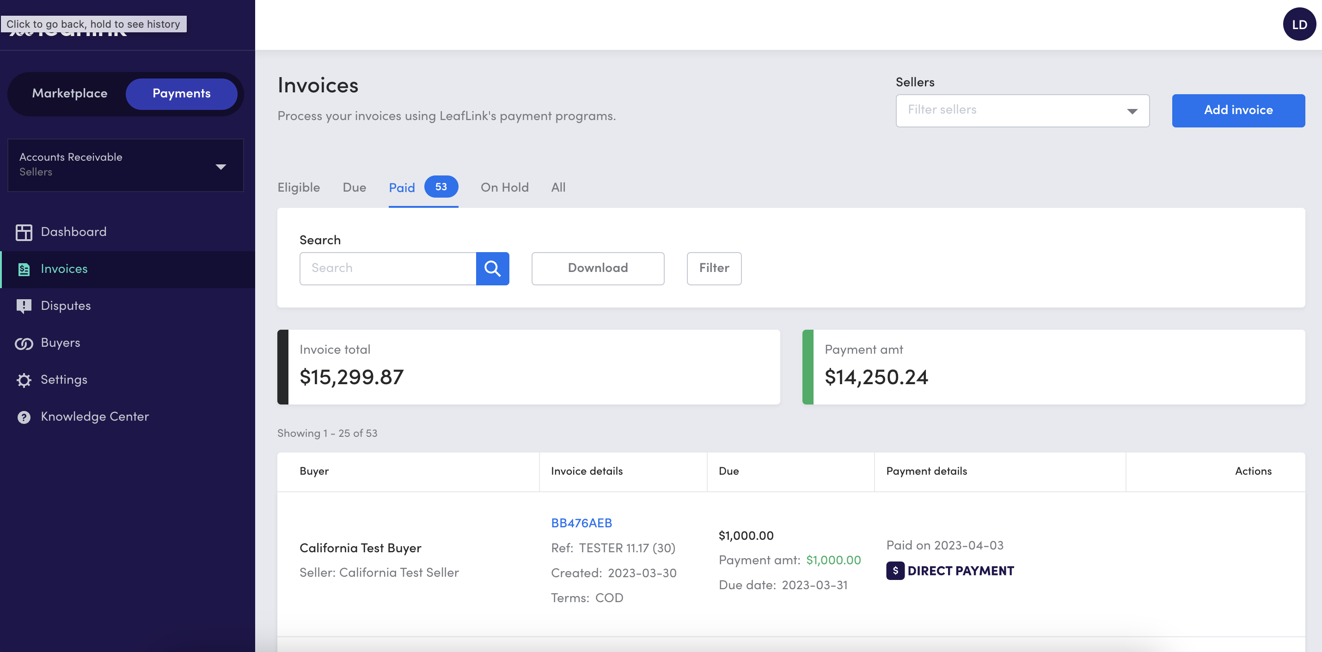
Task: Click the Due date 2023-03-31 text
Action: (783, 585)
